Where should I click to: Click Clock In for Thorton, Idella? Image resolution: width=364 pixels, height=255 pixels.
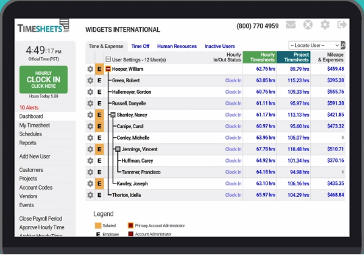click(233, 195)
